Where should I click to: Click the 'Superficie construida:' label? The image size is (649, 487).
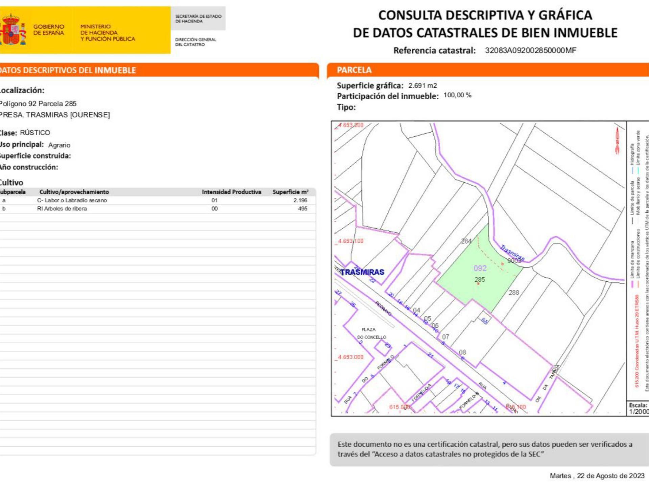(x=35, y=156)
